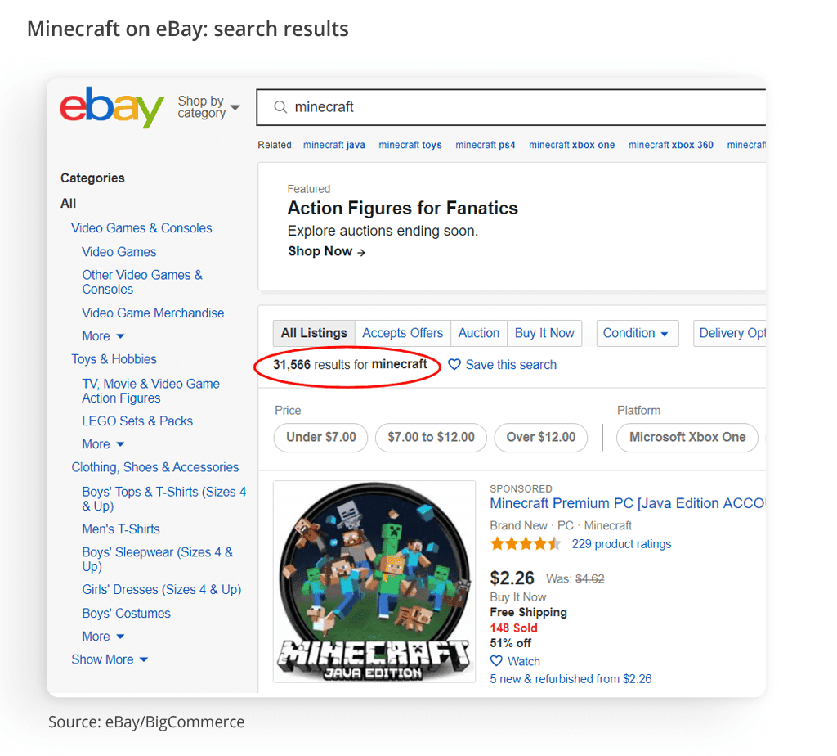Click the Microsoft Xbox One platform filter
837x756 pixels.
tap(687, 438)
